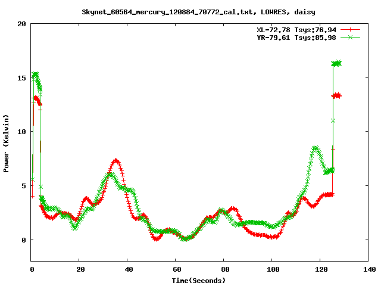Click the green line sample in the legend
Viewport: 381px width, 286px height.
click(350, 37)
